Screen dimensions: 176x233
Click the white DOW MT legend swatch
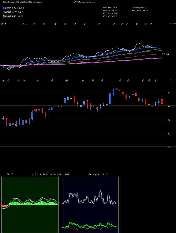(x=4, y=12)
